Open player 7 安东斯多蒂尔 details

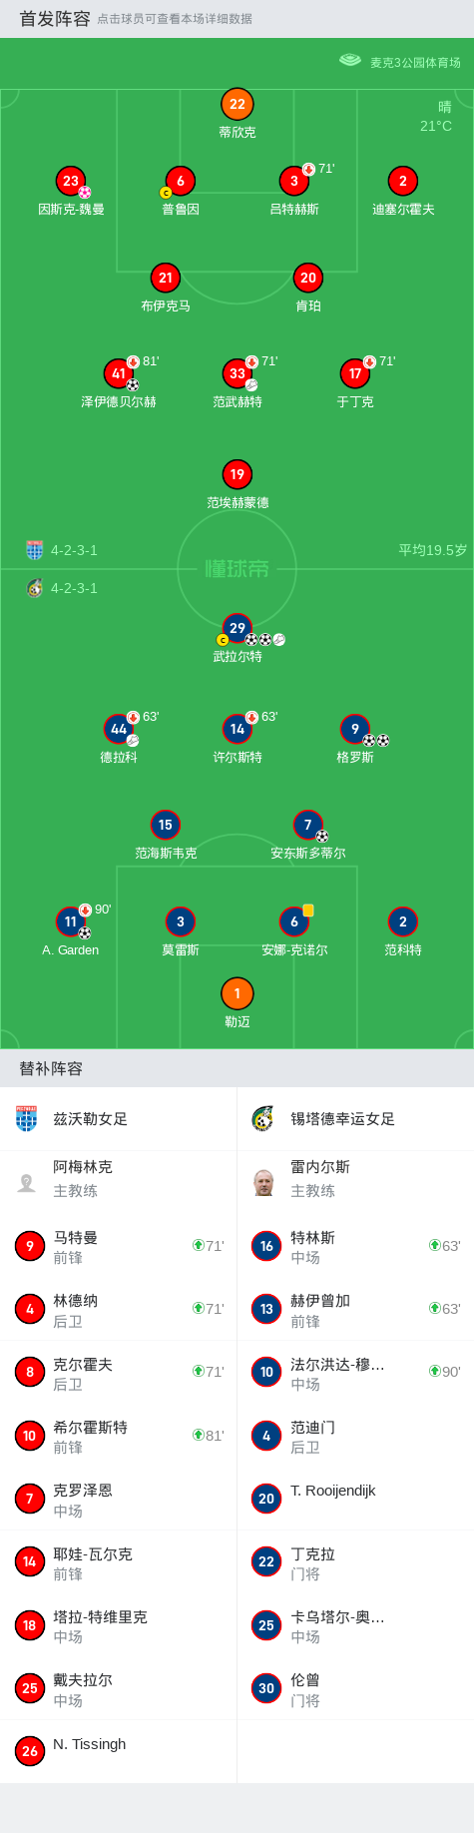point(308,826)
